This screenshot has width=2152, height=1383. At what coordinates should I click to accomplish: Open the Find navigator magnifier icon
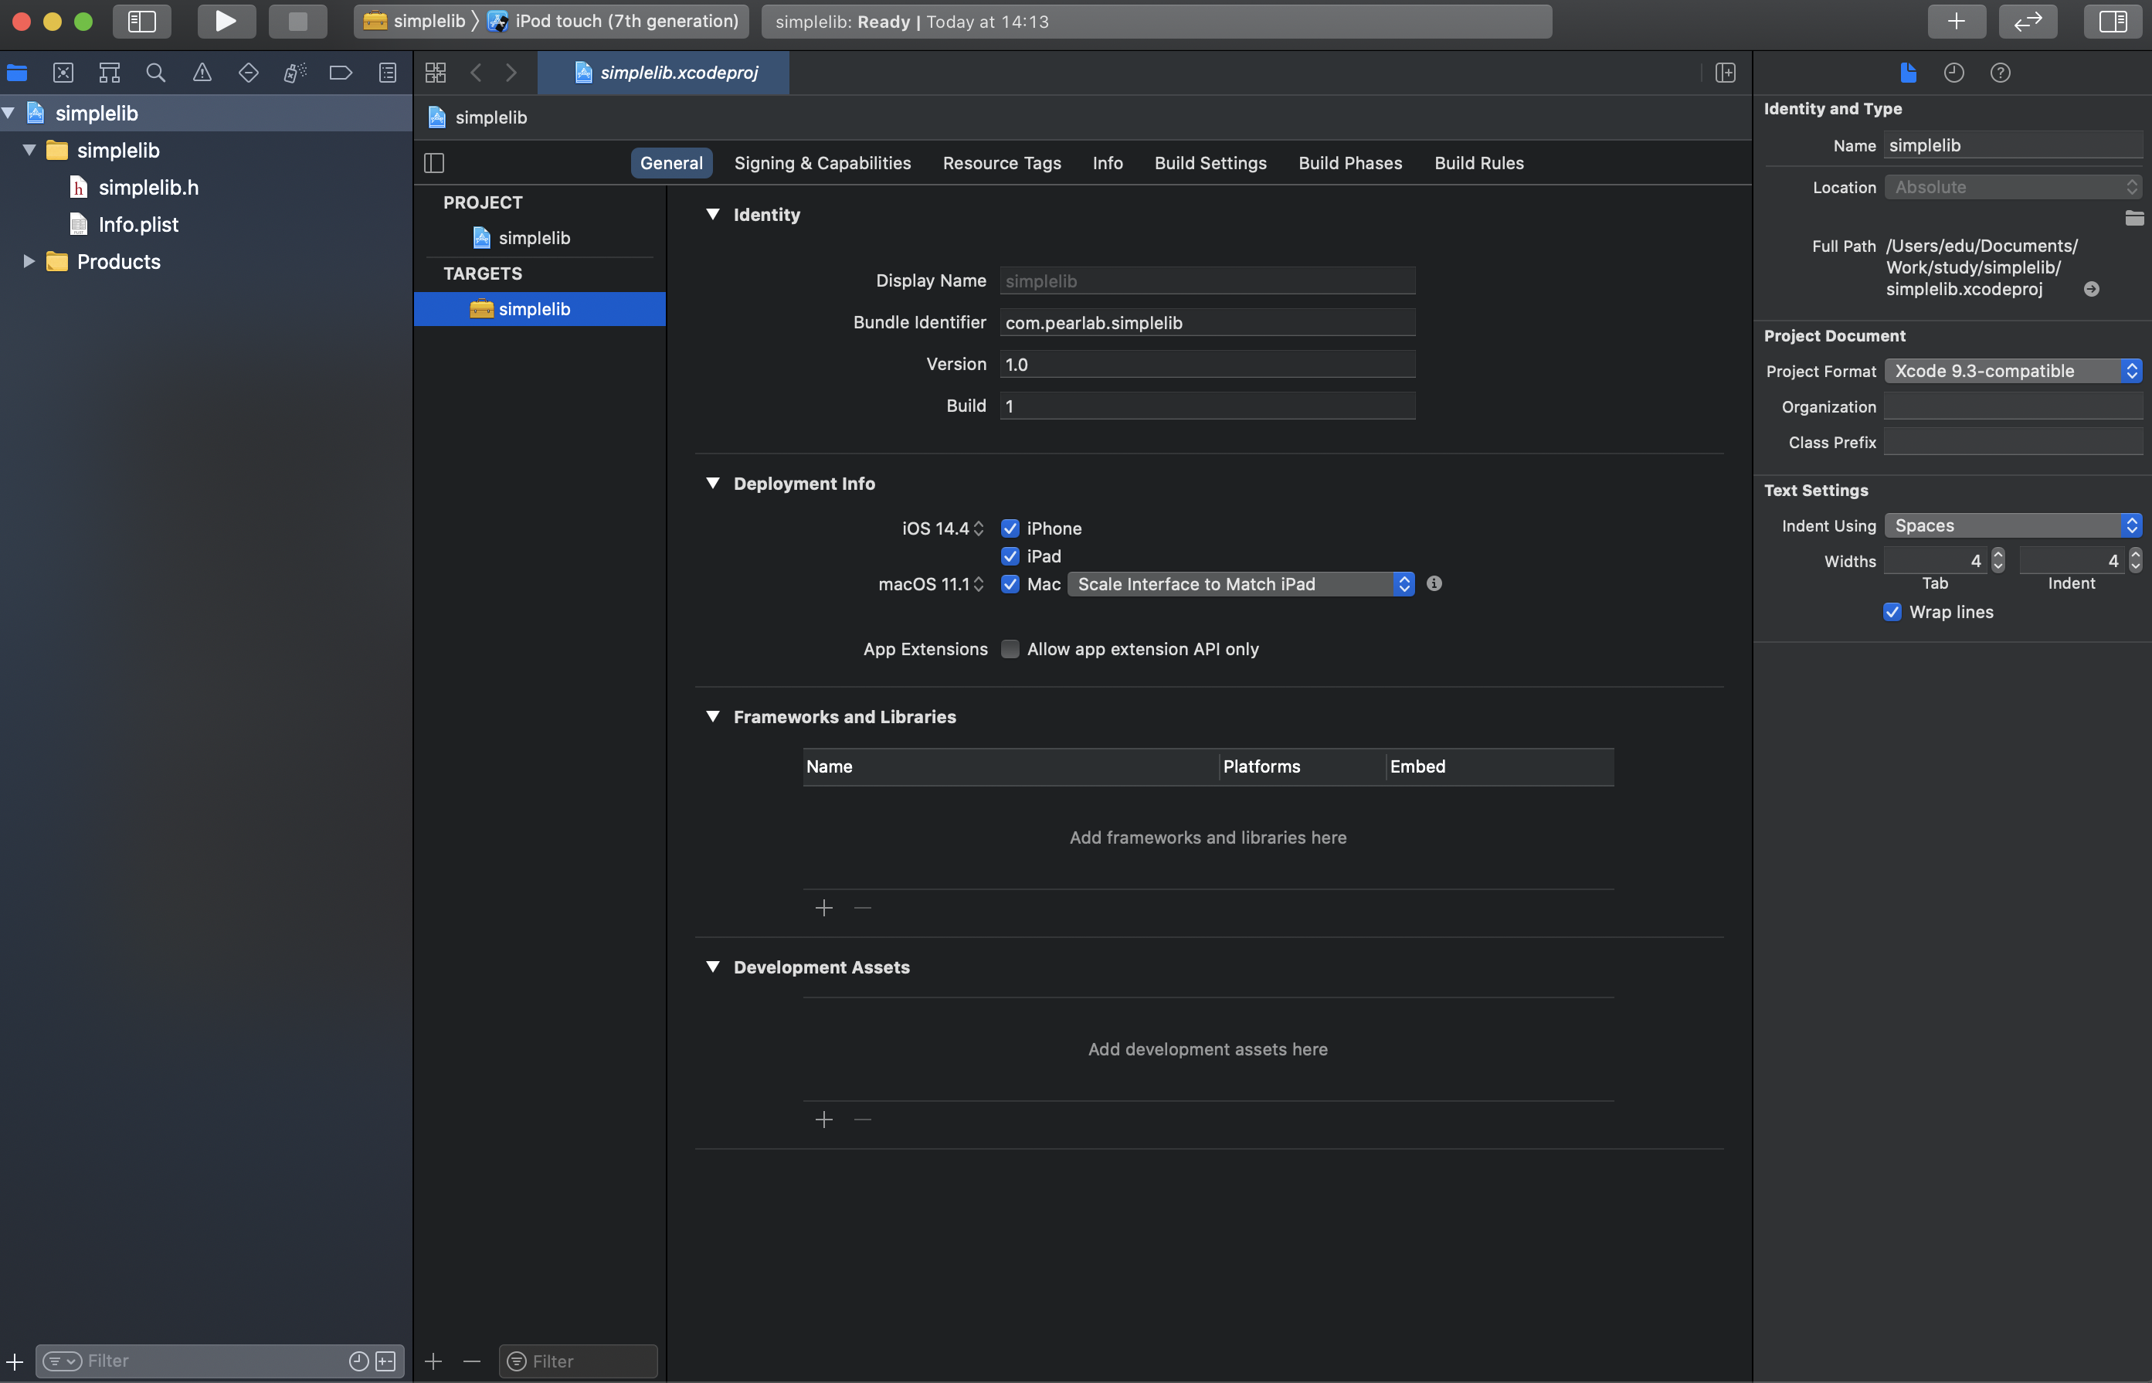point(155,73)
